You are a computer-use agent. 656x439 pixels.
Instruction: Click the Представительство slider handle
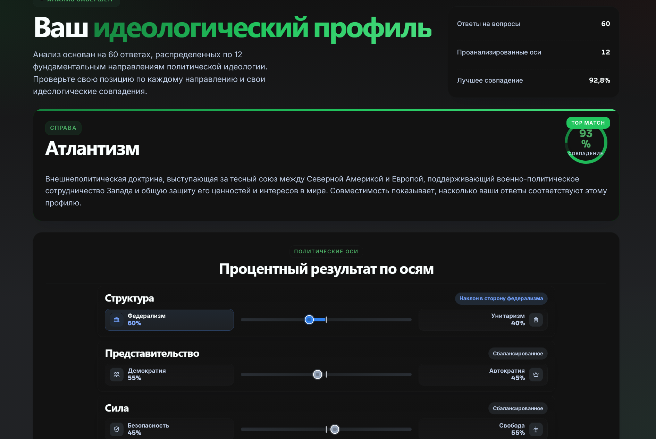pos(318,374)
